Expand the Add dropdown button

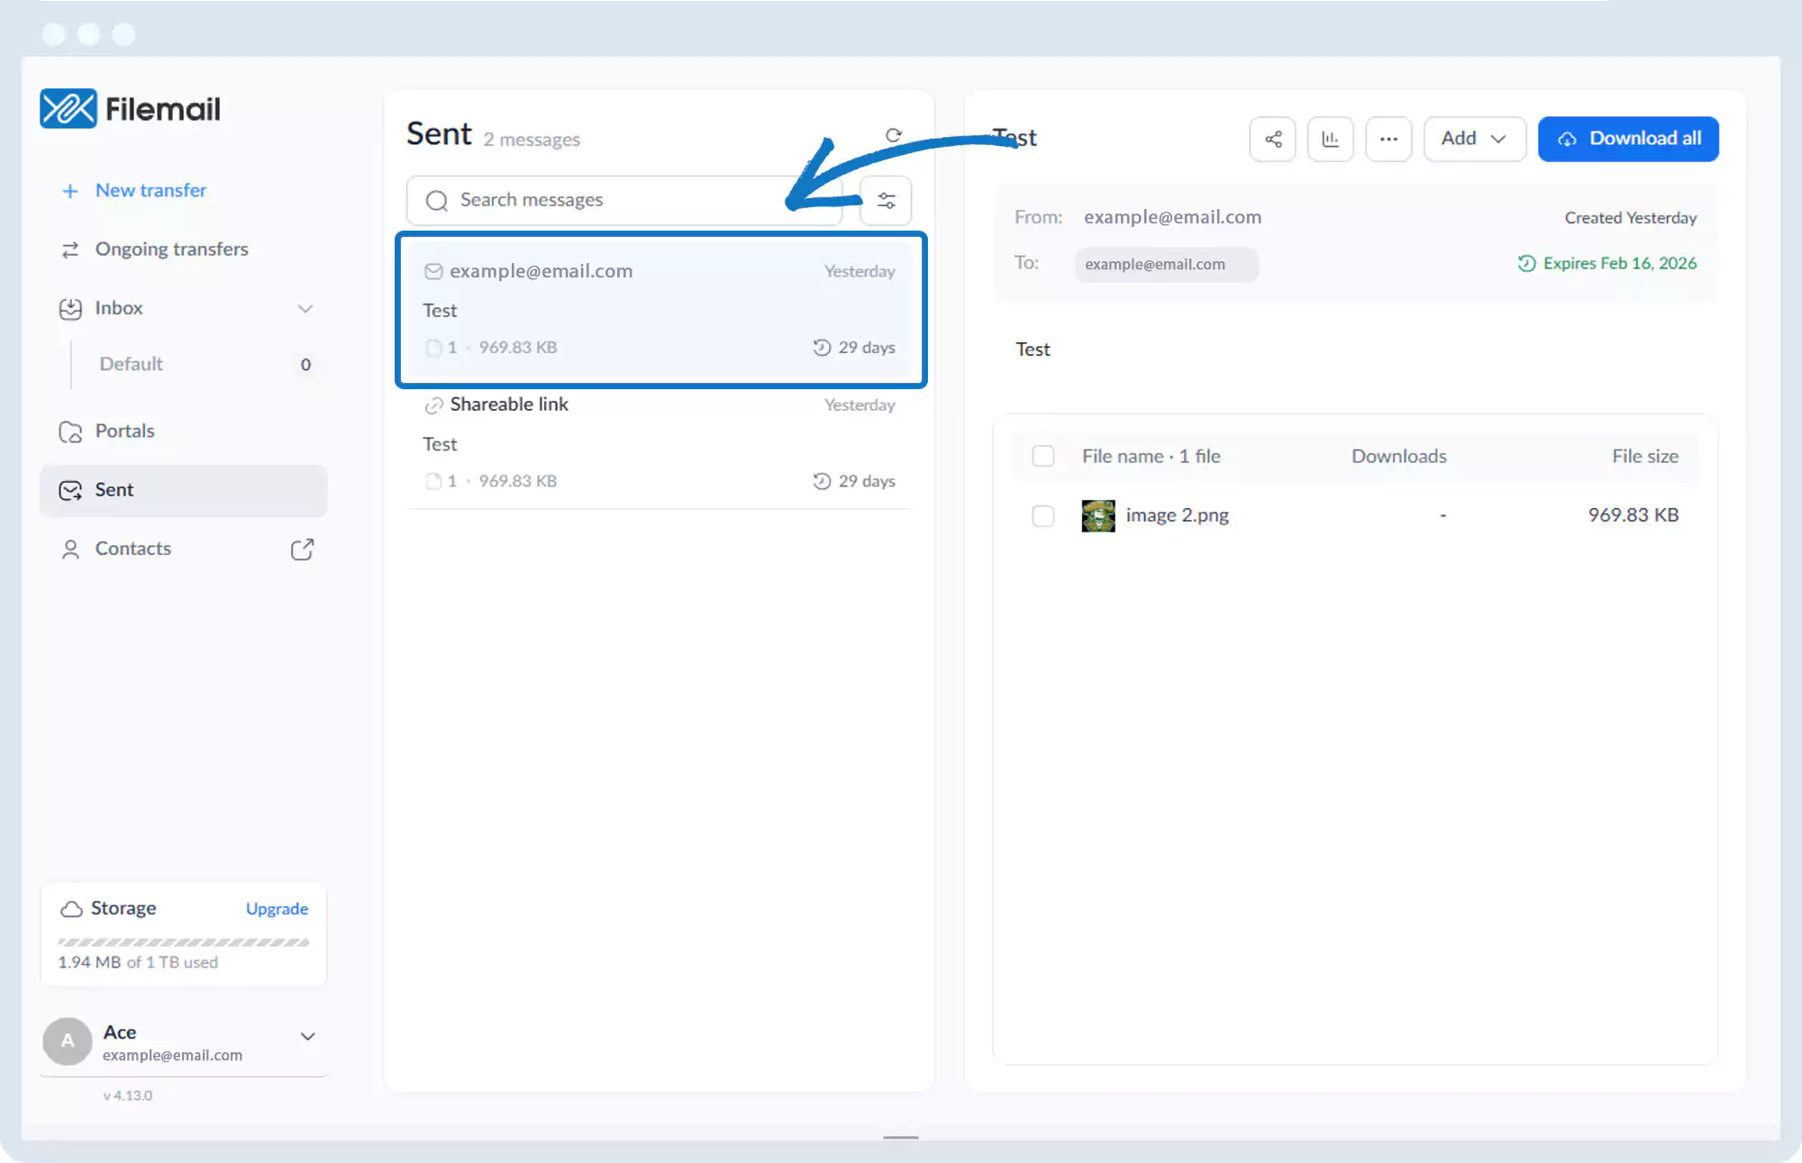(1474, 139)
